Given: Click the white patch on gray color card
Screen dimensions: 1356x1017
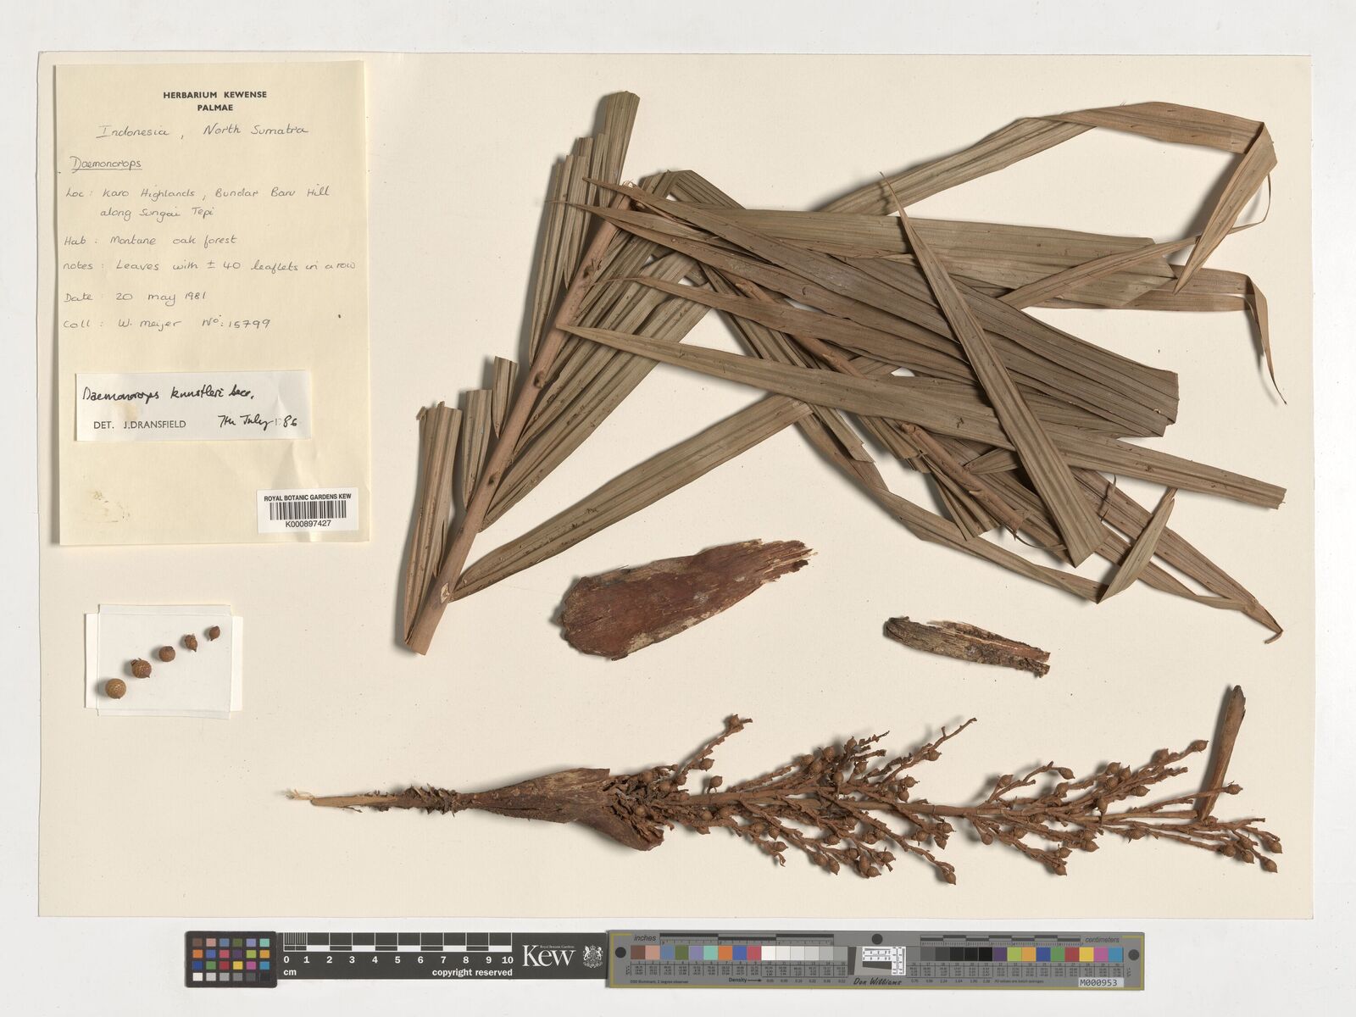Looking at the screenshot, I should click(770, 954).
